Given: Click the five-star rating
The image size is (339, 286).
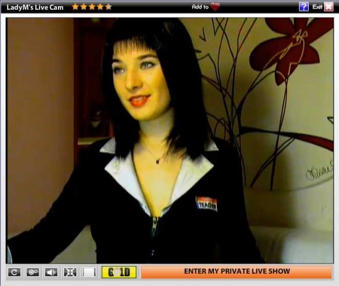Looking at the screenshot, I should click(92, 7).
